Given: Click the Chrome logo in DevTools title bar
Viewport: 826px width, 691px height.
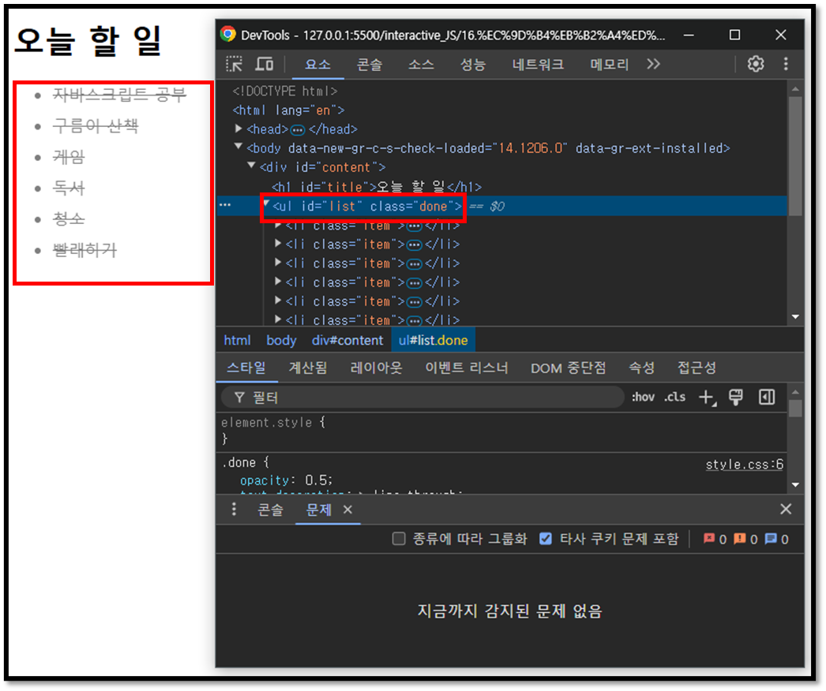Looking at the screenshot, I should pos(228,35).
